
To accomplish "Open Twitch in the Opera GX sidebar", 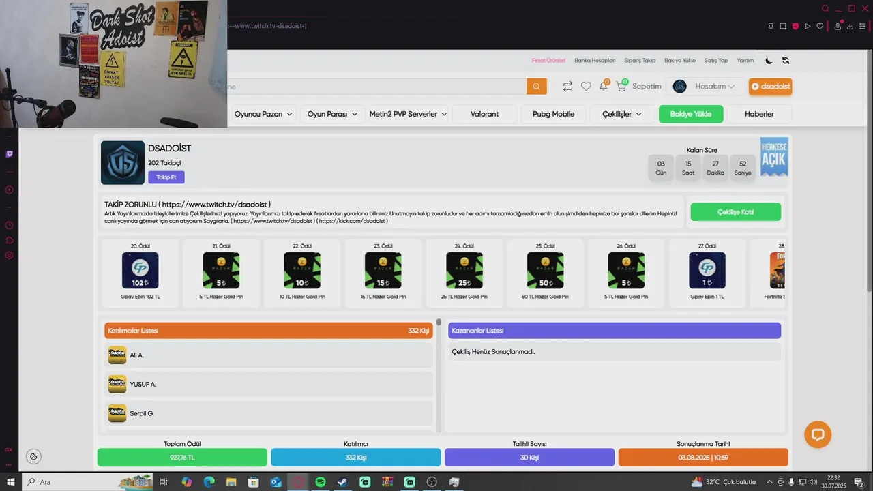I will [9, 154].
